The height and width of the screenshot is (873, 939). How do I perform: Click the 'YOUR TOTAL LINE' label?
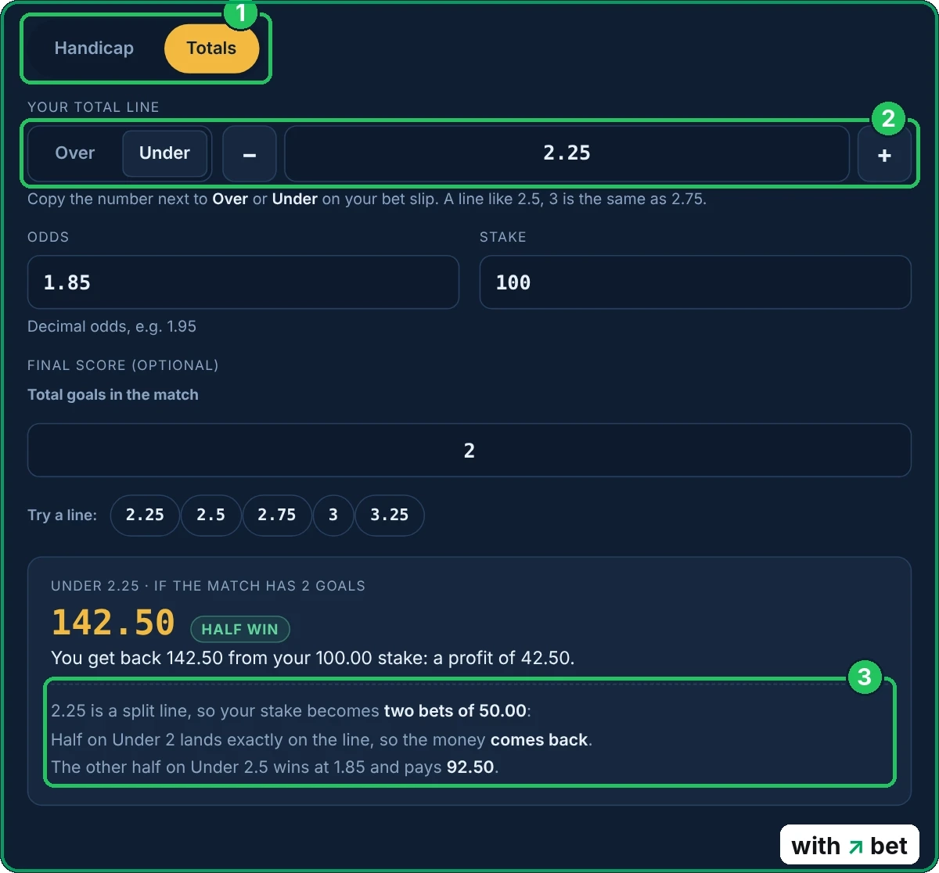(93, 107)
